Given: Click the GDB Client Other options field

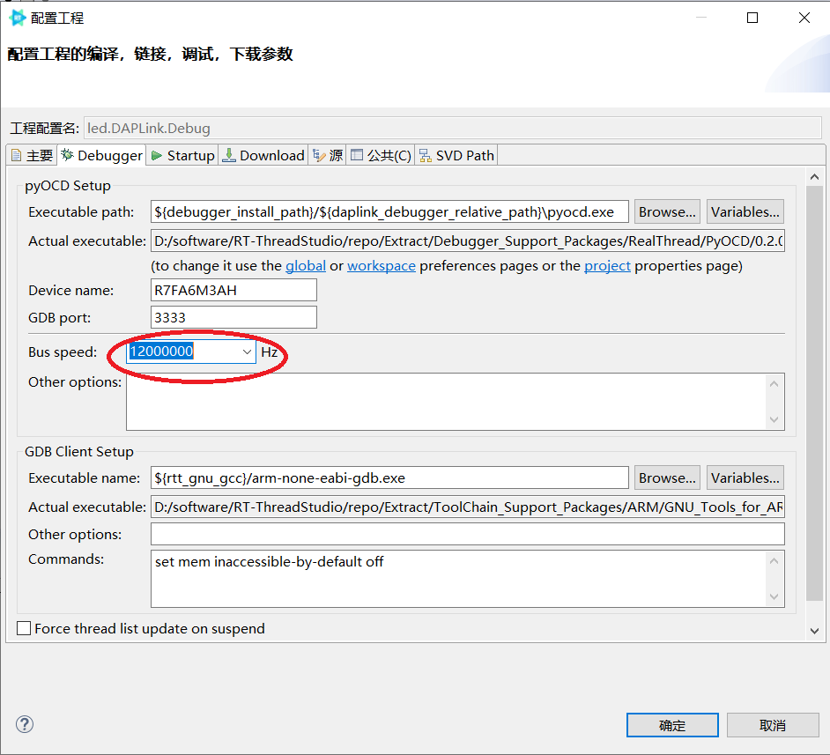Looking at the screenshot, I should [x=467, y=535].
